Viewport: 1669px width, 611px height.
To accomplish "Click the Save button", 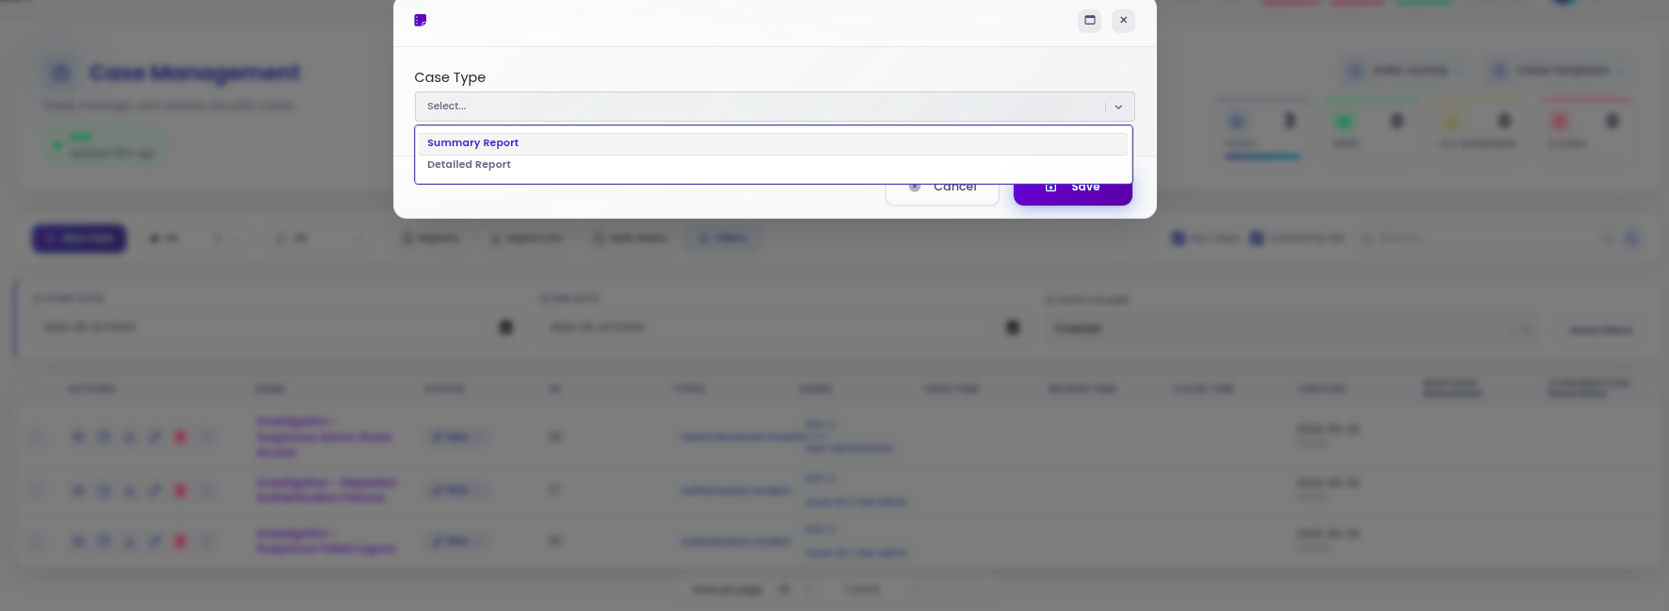I will pos(1073,187).
